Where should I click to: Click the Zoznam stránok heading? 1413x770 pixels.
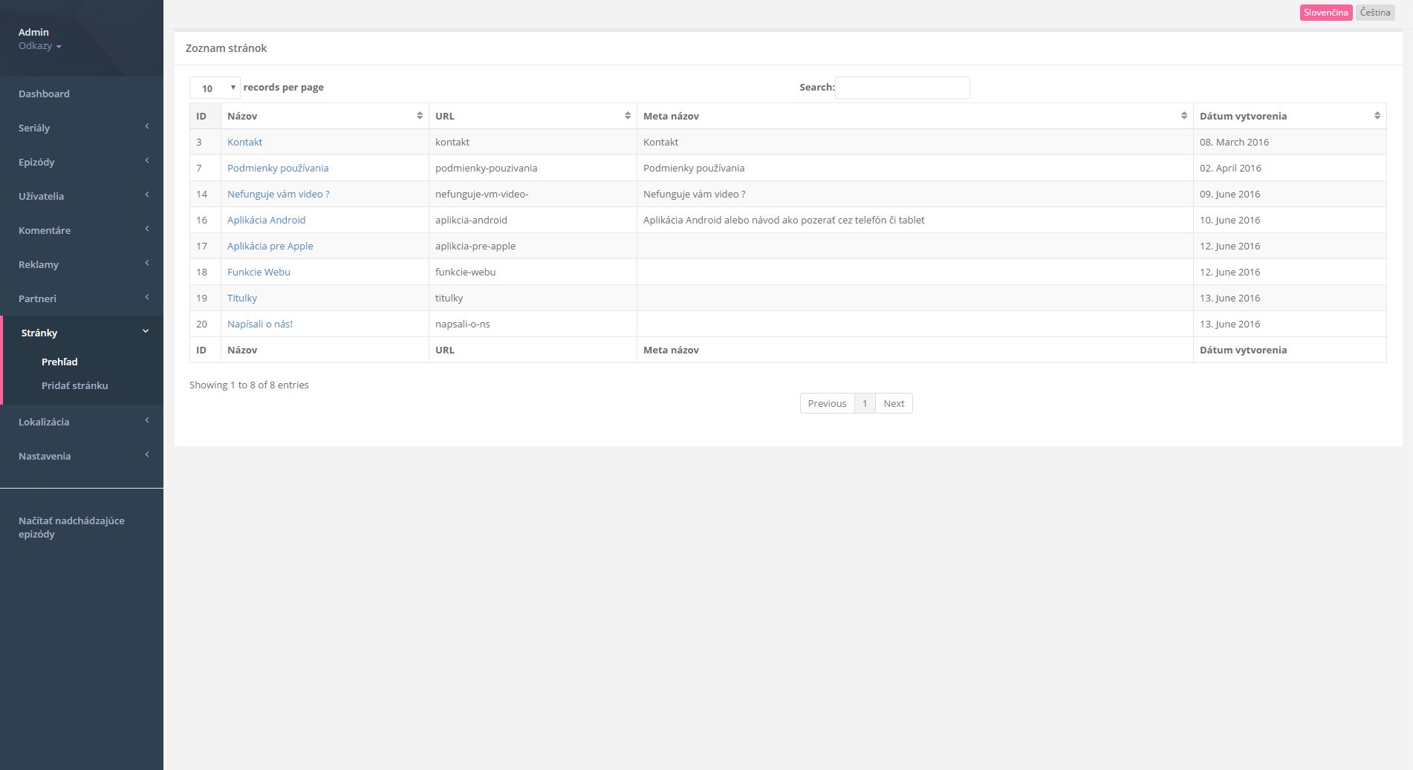pyautogui.click(x=226, y=48)
